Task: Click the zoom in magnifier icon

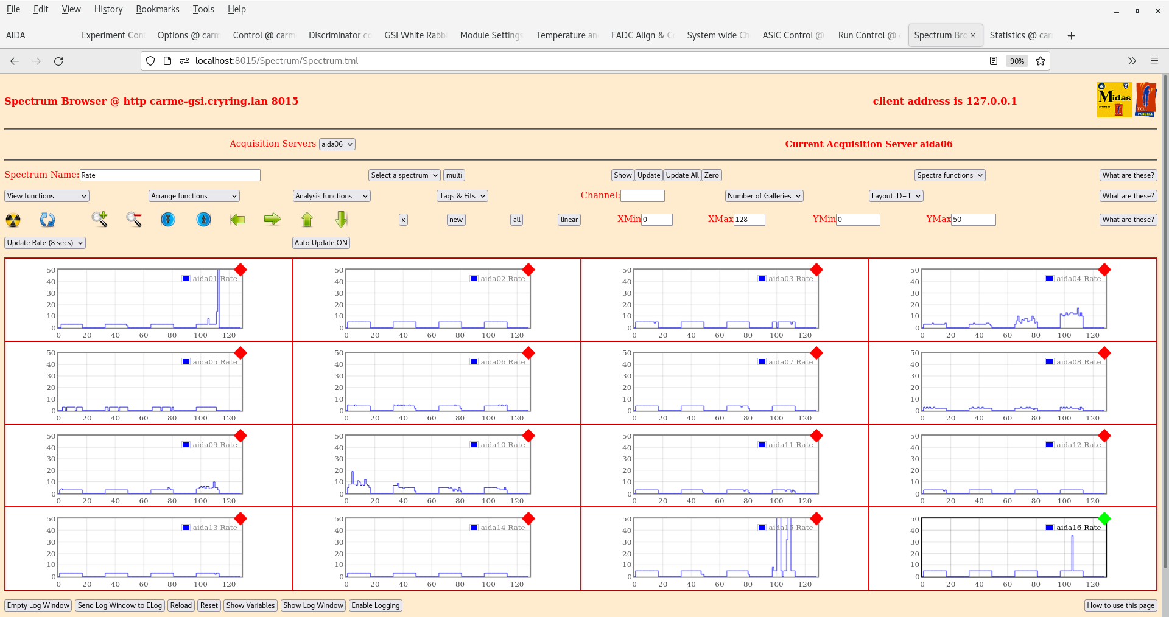Action: (x=100, y=220)
